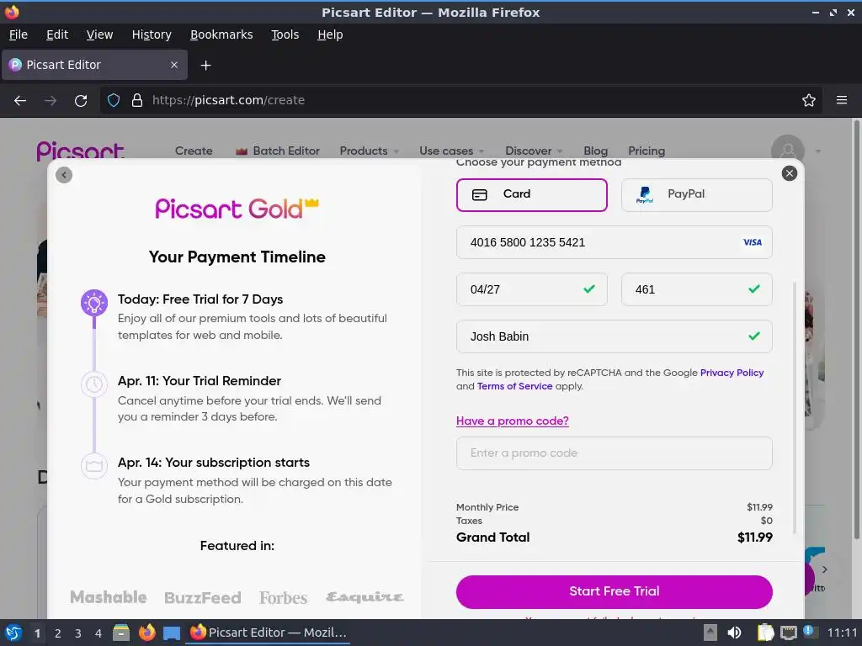862x646 pixels.
Task: Open the Terms of Service link
Action: 514,386
